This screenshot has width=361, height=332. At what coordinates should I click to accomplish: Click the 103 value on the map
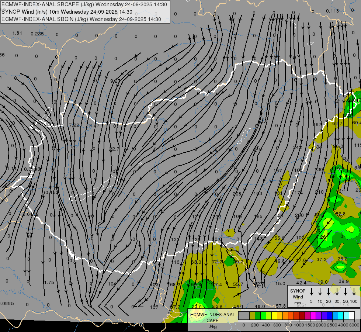[x=154, y=284]
